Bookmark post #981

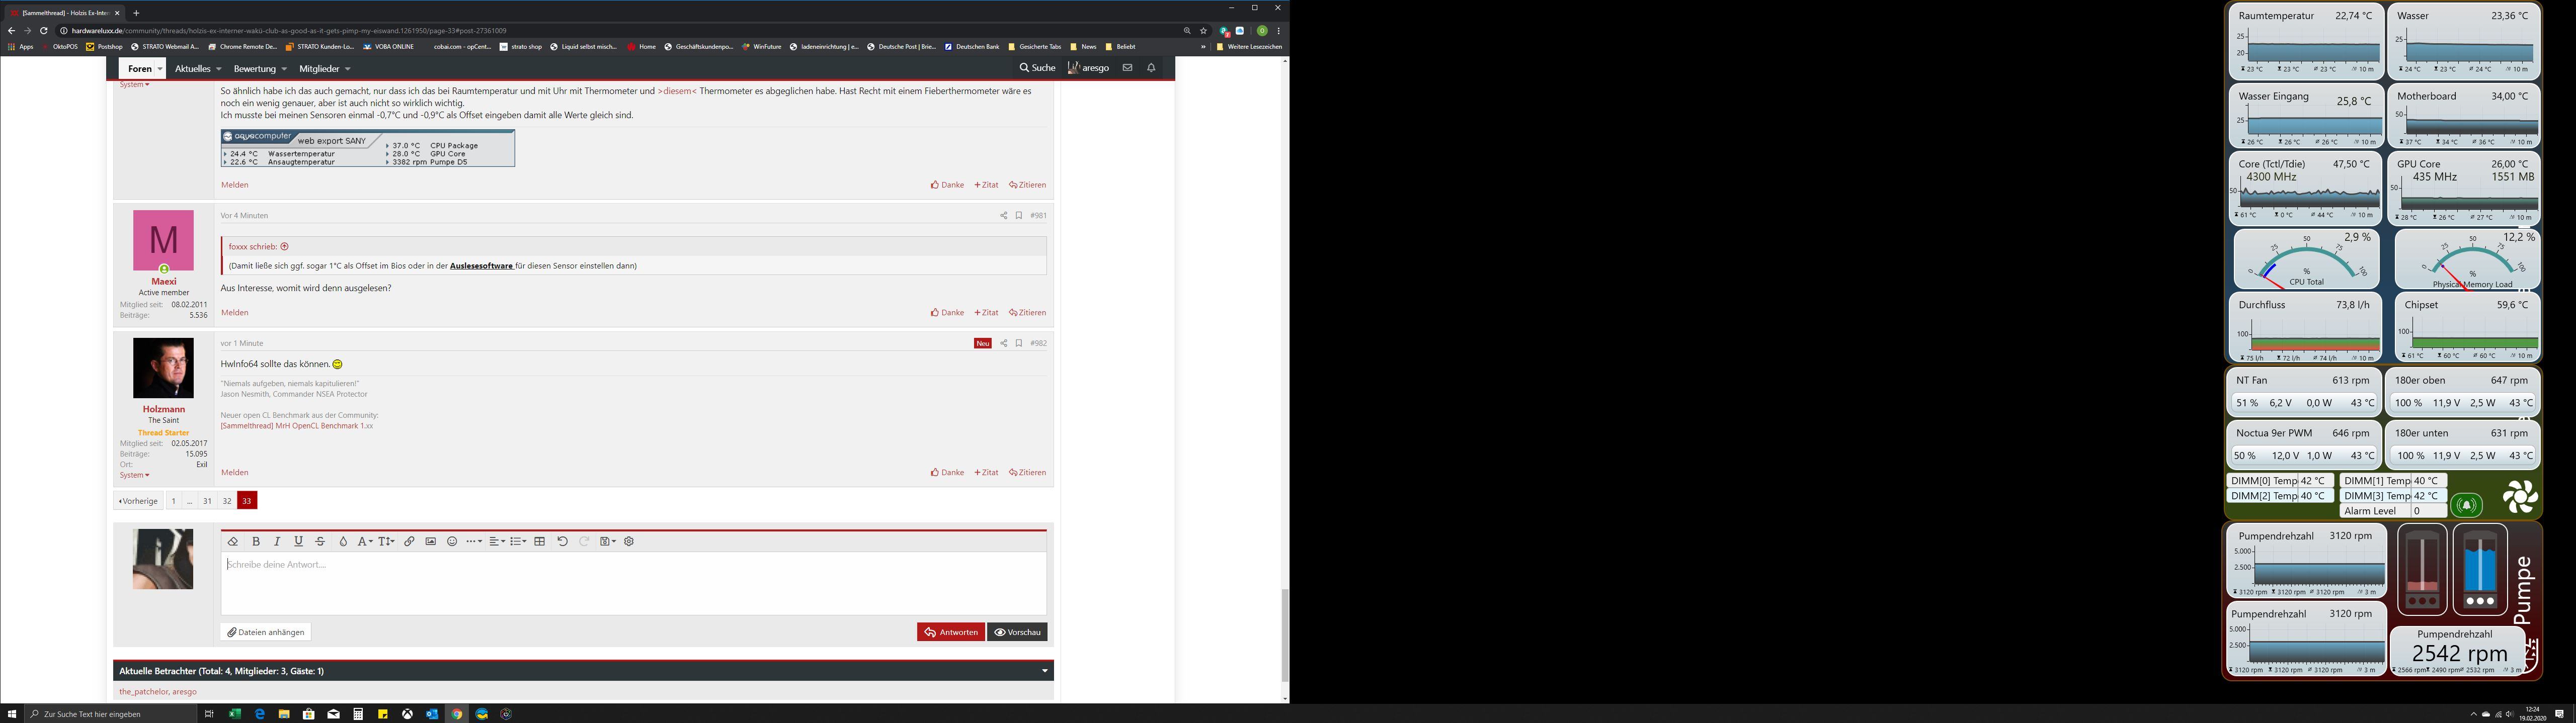click(1019, 216)
